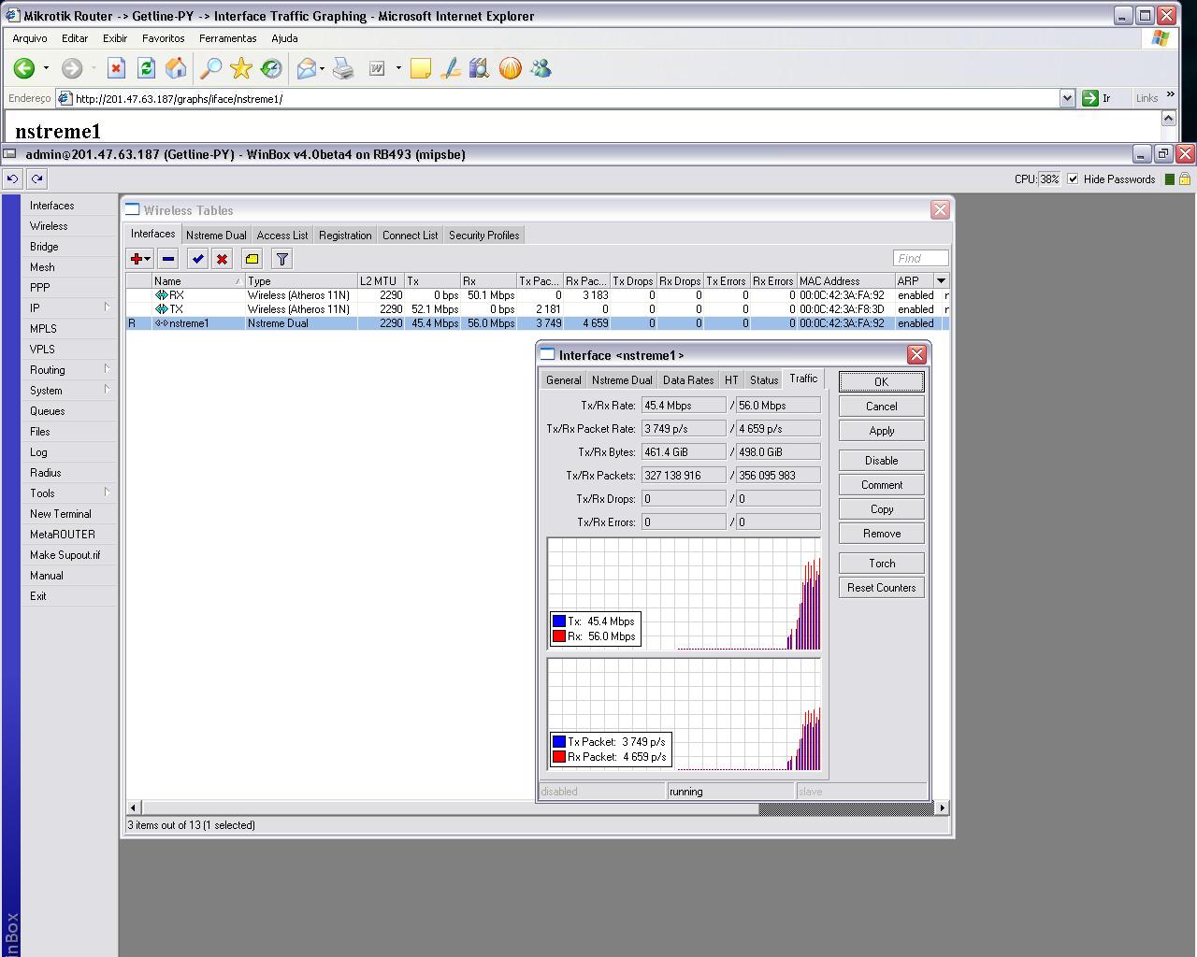Viewport: 1197px width, 957px height.
Task: Click the Copy button in Interface dialog
Action: 881,509
